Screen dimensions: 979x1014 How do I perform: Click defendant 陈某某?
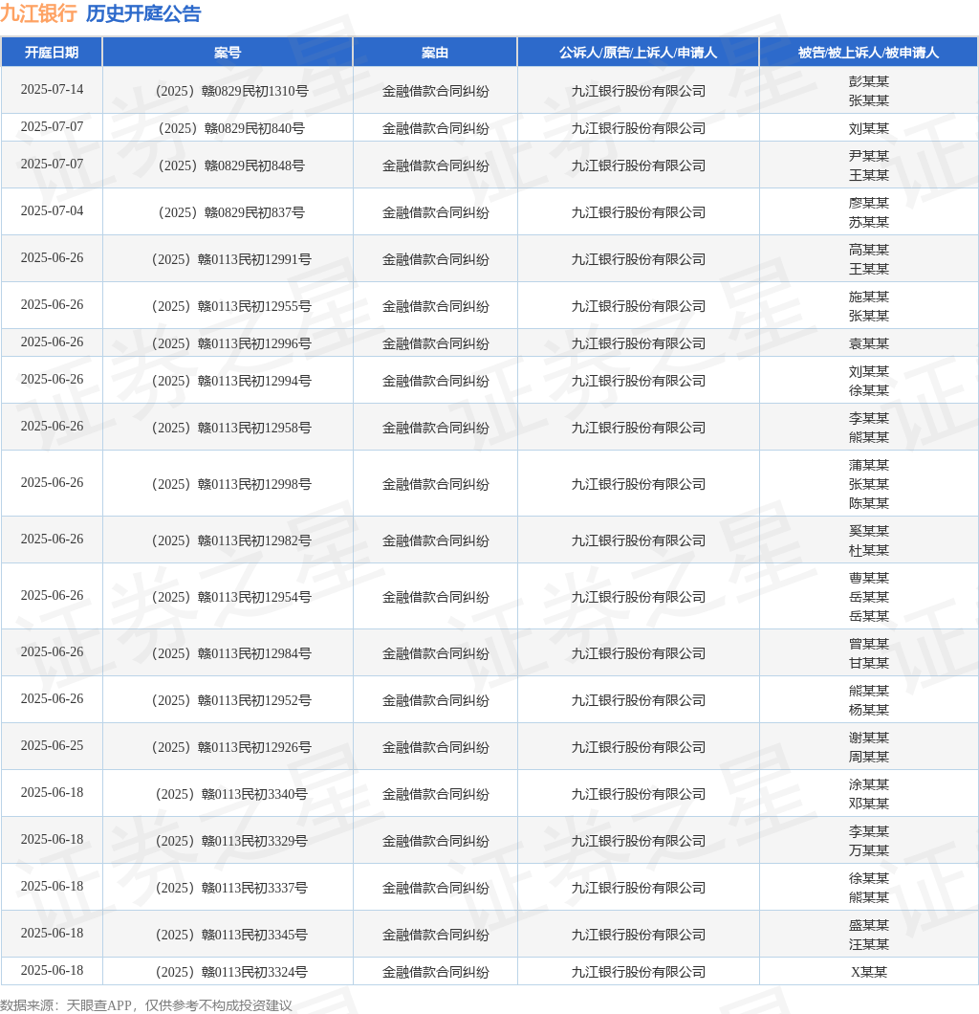pyautogui.click(x=868, y=504)
